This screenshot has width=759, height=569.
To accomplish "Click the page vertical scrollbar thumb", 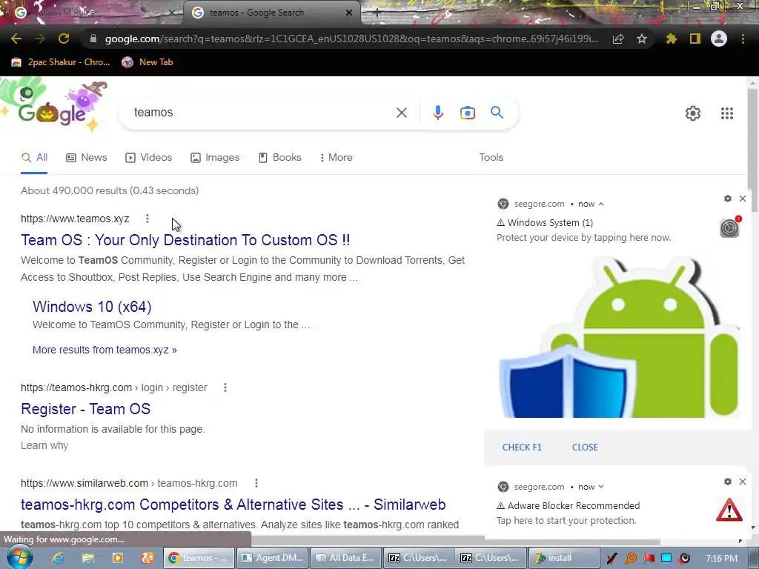I will pos(753,150).
